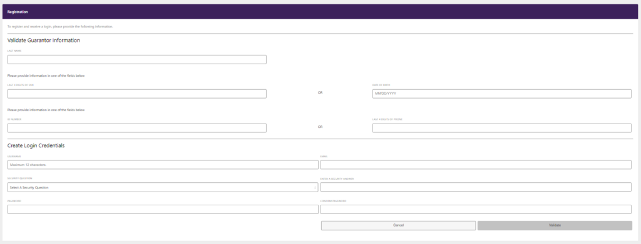The width and height of the screenshot is (641, 244).
Task: Click the Create Login Credentials heading
Action: pos(36,145)
